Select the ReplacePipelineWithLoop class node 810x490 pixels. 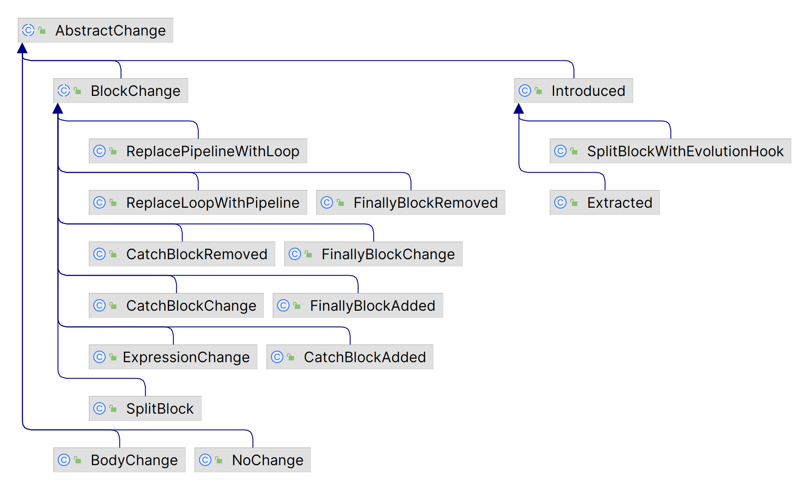(212, 151)
